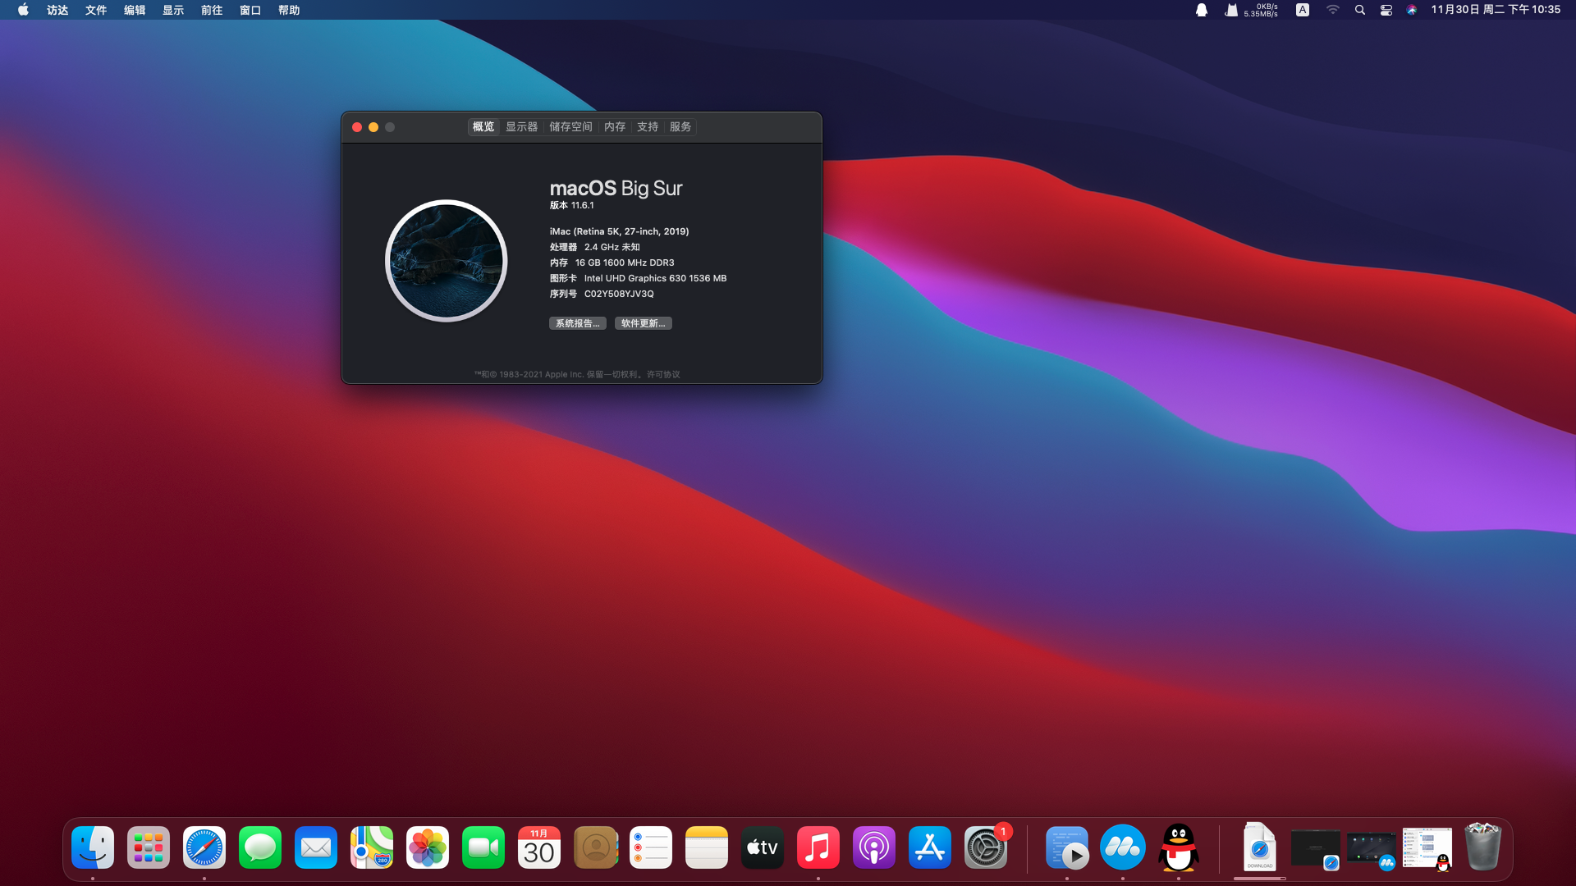The width and height of the screenshot is (1576, 886).
Task: Open the Trash in the dock
Action: click(x=1482, y=847)
